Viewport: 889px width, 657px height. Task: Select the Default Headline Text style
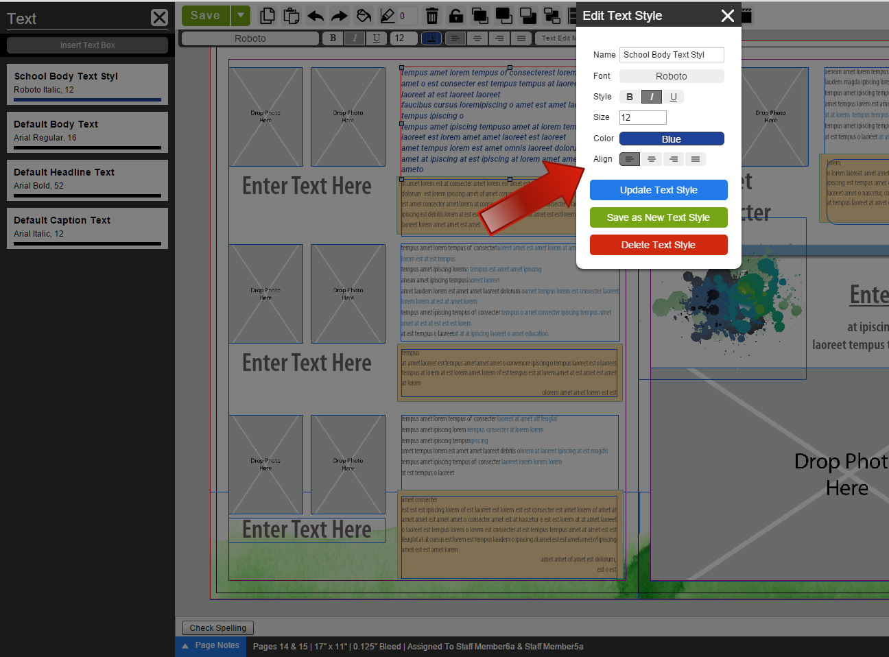87,180
